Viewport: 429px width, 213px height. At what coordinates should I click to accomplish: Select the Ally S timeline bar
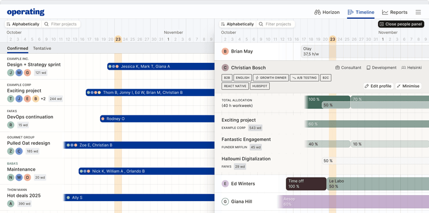[139, 197]
